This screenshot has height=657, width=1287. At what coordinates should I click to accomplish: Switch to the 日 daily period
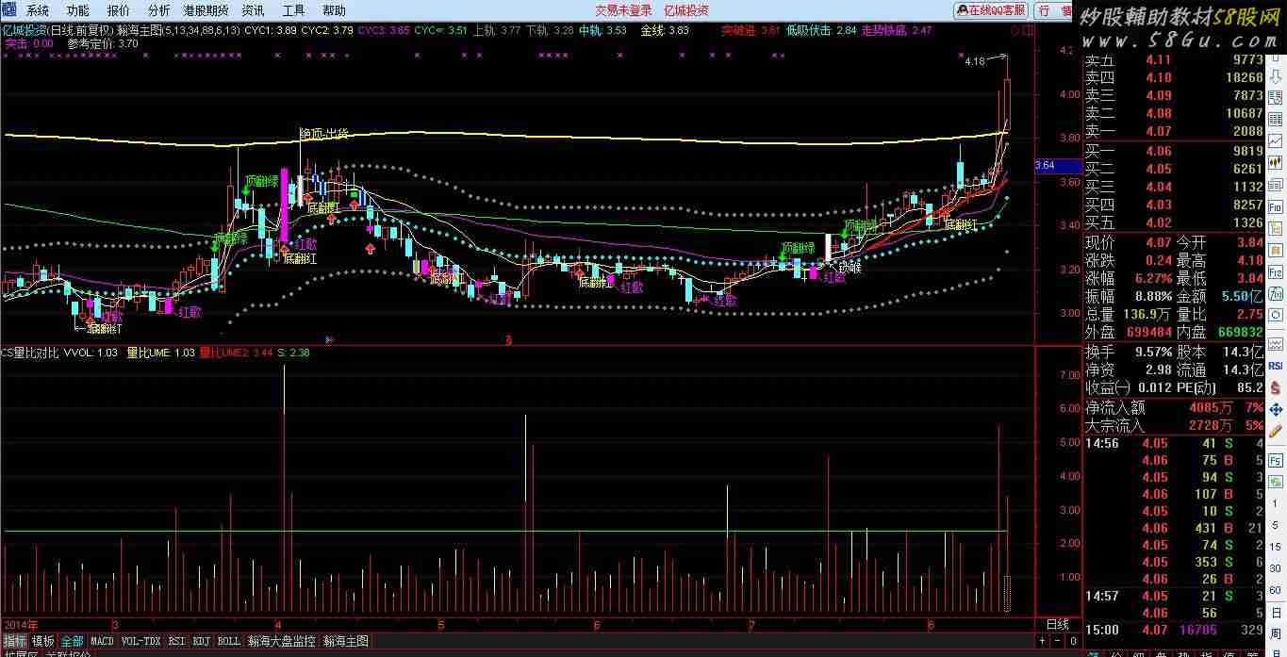tap(1275, 612)
